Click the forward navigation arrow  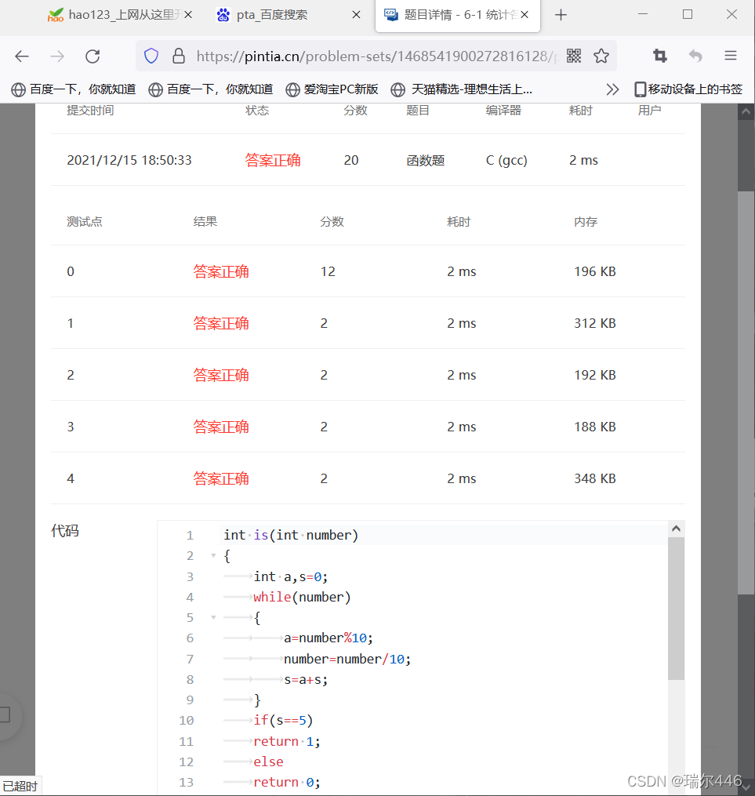[x=57, y=56]
